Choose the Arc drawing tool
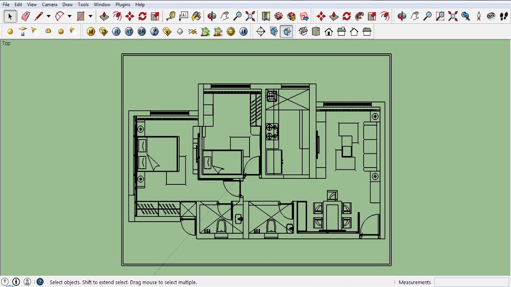 click(59, 16)
